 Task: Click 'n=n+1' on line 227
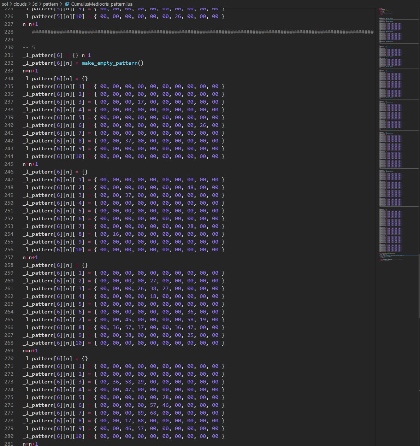point(30,24)
